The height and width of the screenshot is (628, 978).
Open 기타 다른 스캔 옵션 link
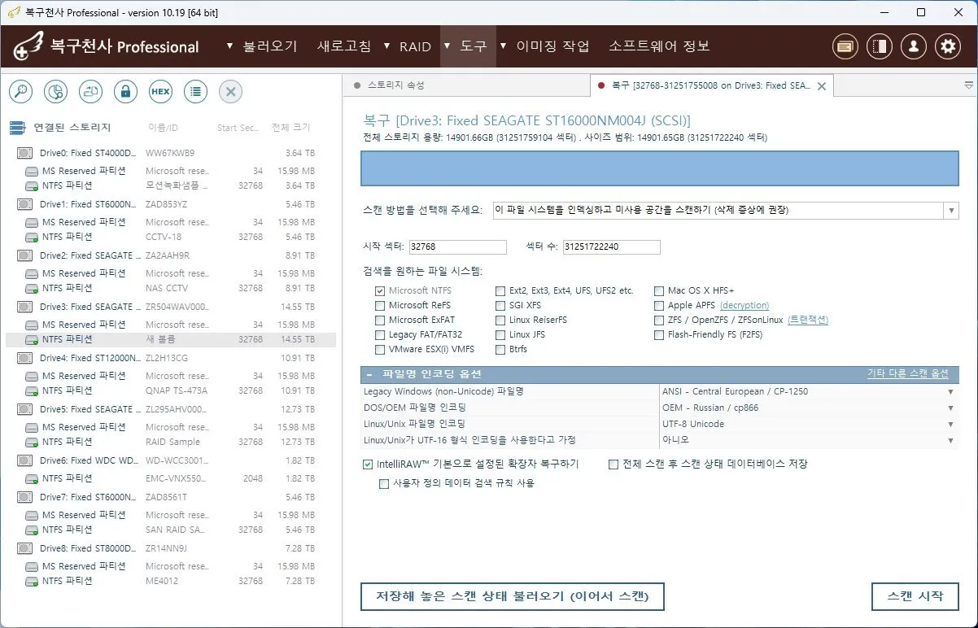point(908,373)
